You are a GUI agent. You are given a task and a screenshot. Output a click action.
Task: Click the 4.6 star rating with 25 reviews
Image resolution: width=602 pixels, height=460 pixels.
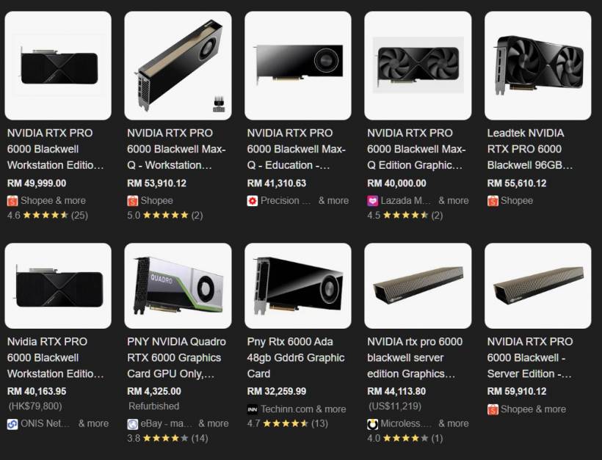point(48,215)
